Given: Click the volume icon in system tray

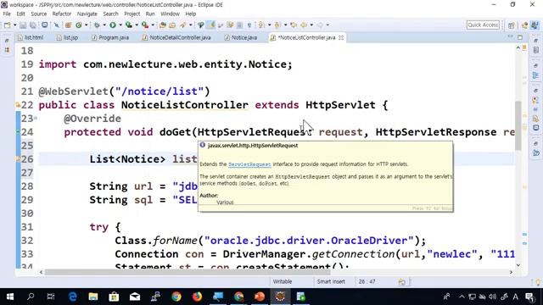Looking at the screenshot, I should coord(492,297).
